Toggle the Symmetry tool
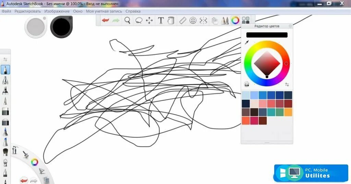Image resolution: width=351 pixels, height=184 pixels. (x=203, y=21)
